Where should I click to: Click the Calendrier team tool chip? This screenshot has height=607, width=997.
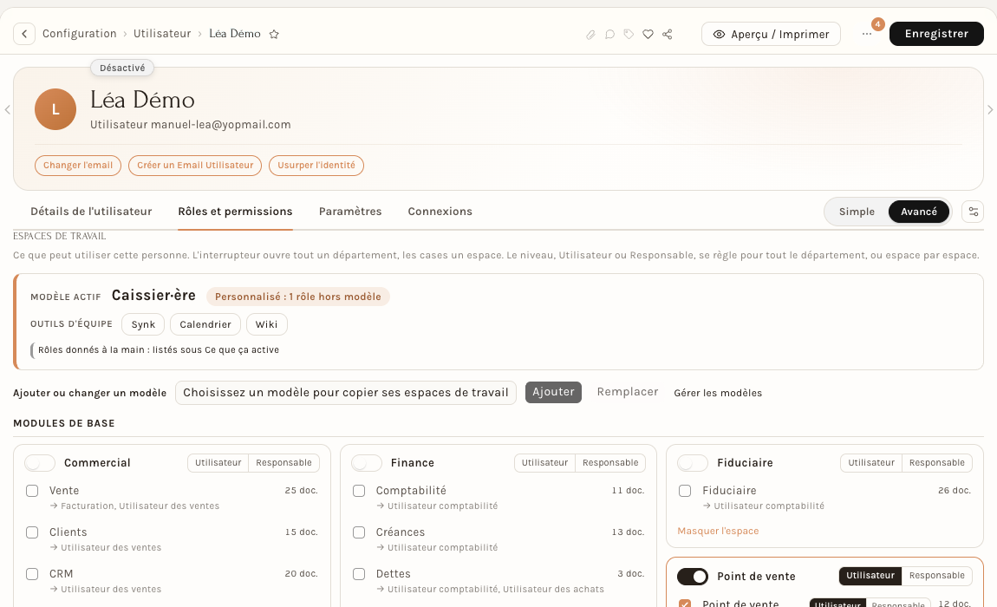coord(205,324)
